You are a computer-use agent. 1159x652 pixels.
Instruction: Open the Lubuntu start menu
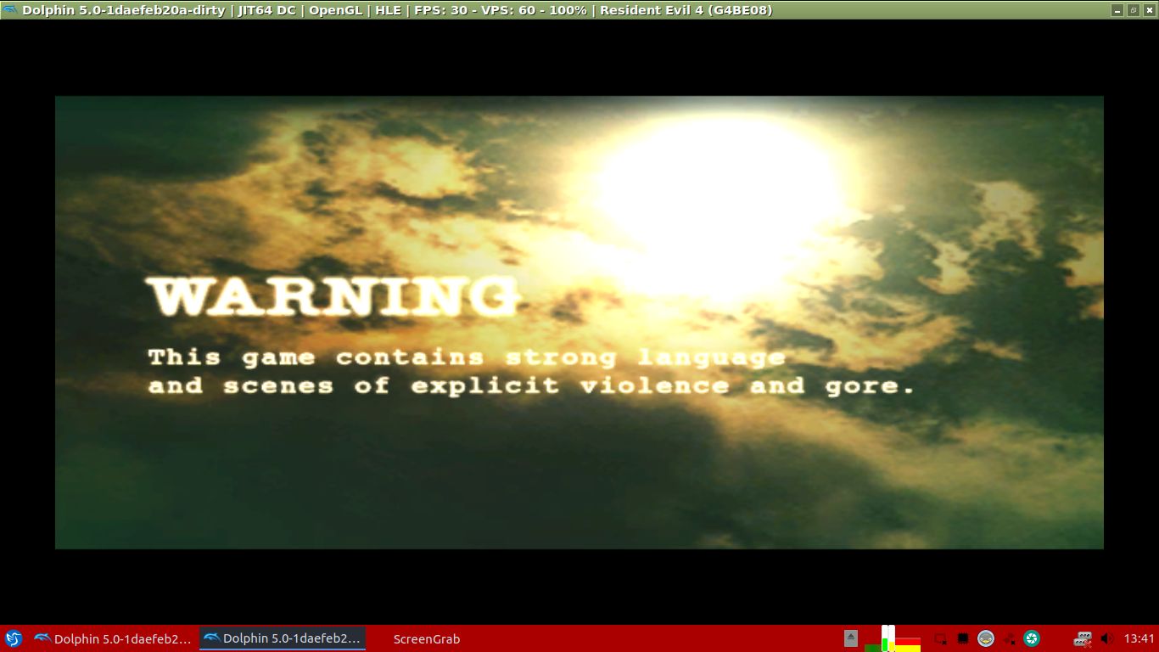tap(14, 638)
